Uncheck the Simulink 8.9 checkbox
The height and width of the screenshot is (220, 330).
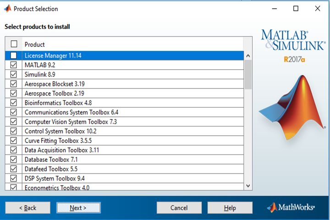click(x=13, y=74)
